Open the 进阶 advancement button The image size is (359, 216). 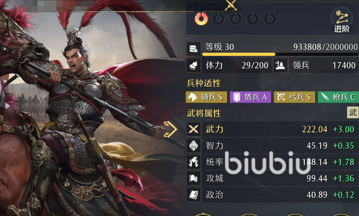pos(342,21)
